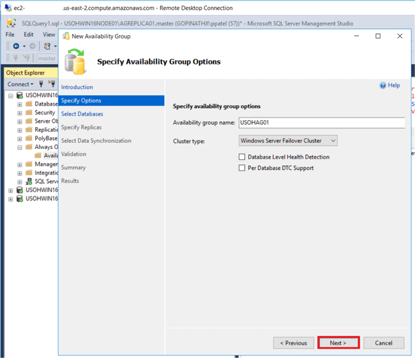Open the Help link in the wizard
The image size is (415, 358).
pyautogui.click(x=394, y=85)
